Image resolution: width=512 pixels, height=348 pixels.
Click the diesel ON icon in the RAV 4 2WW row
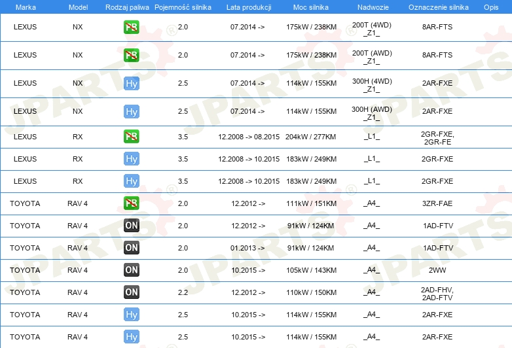pyautogui.click(x=132, y=270)
